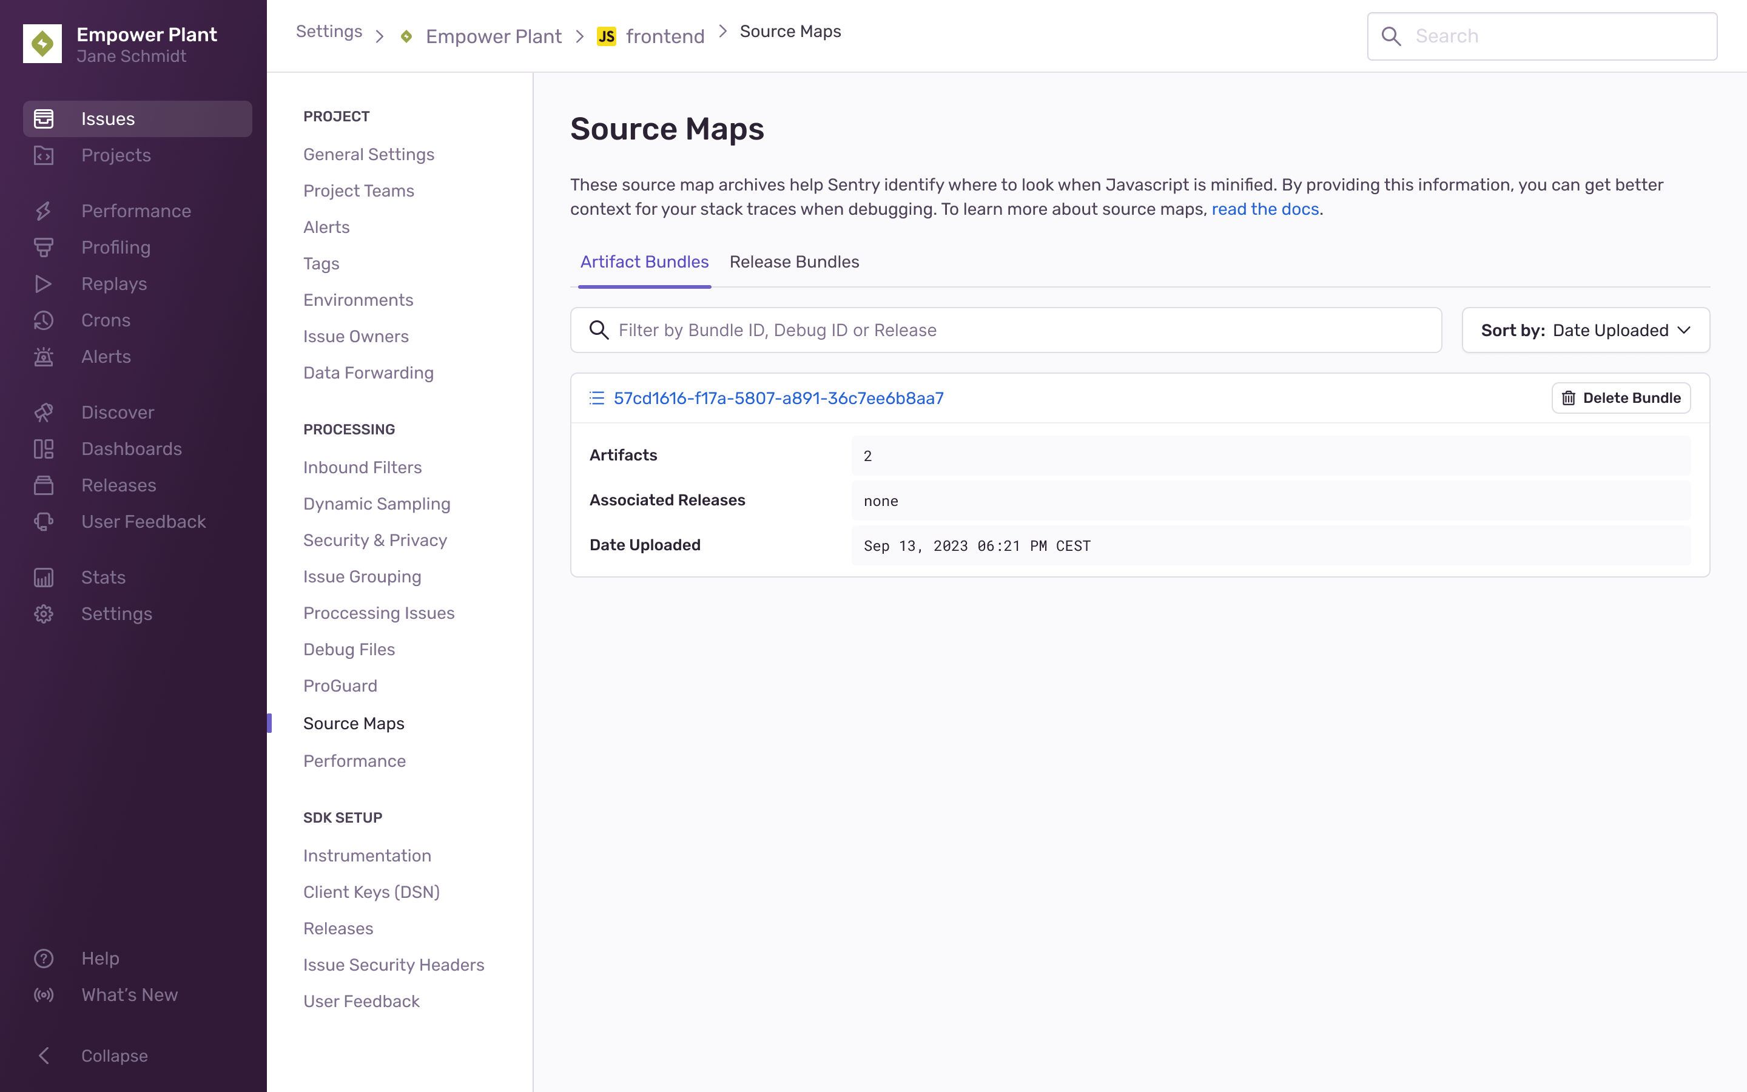Click the Delete Bundle button
The image size is (1747, 1092).
point(1621,397)
